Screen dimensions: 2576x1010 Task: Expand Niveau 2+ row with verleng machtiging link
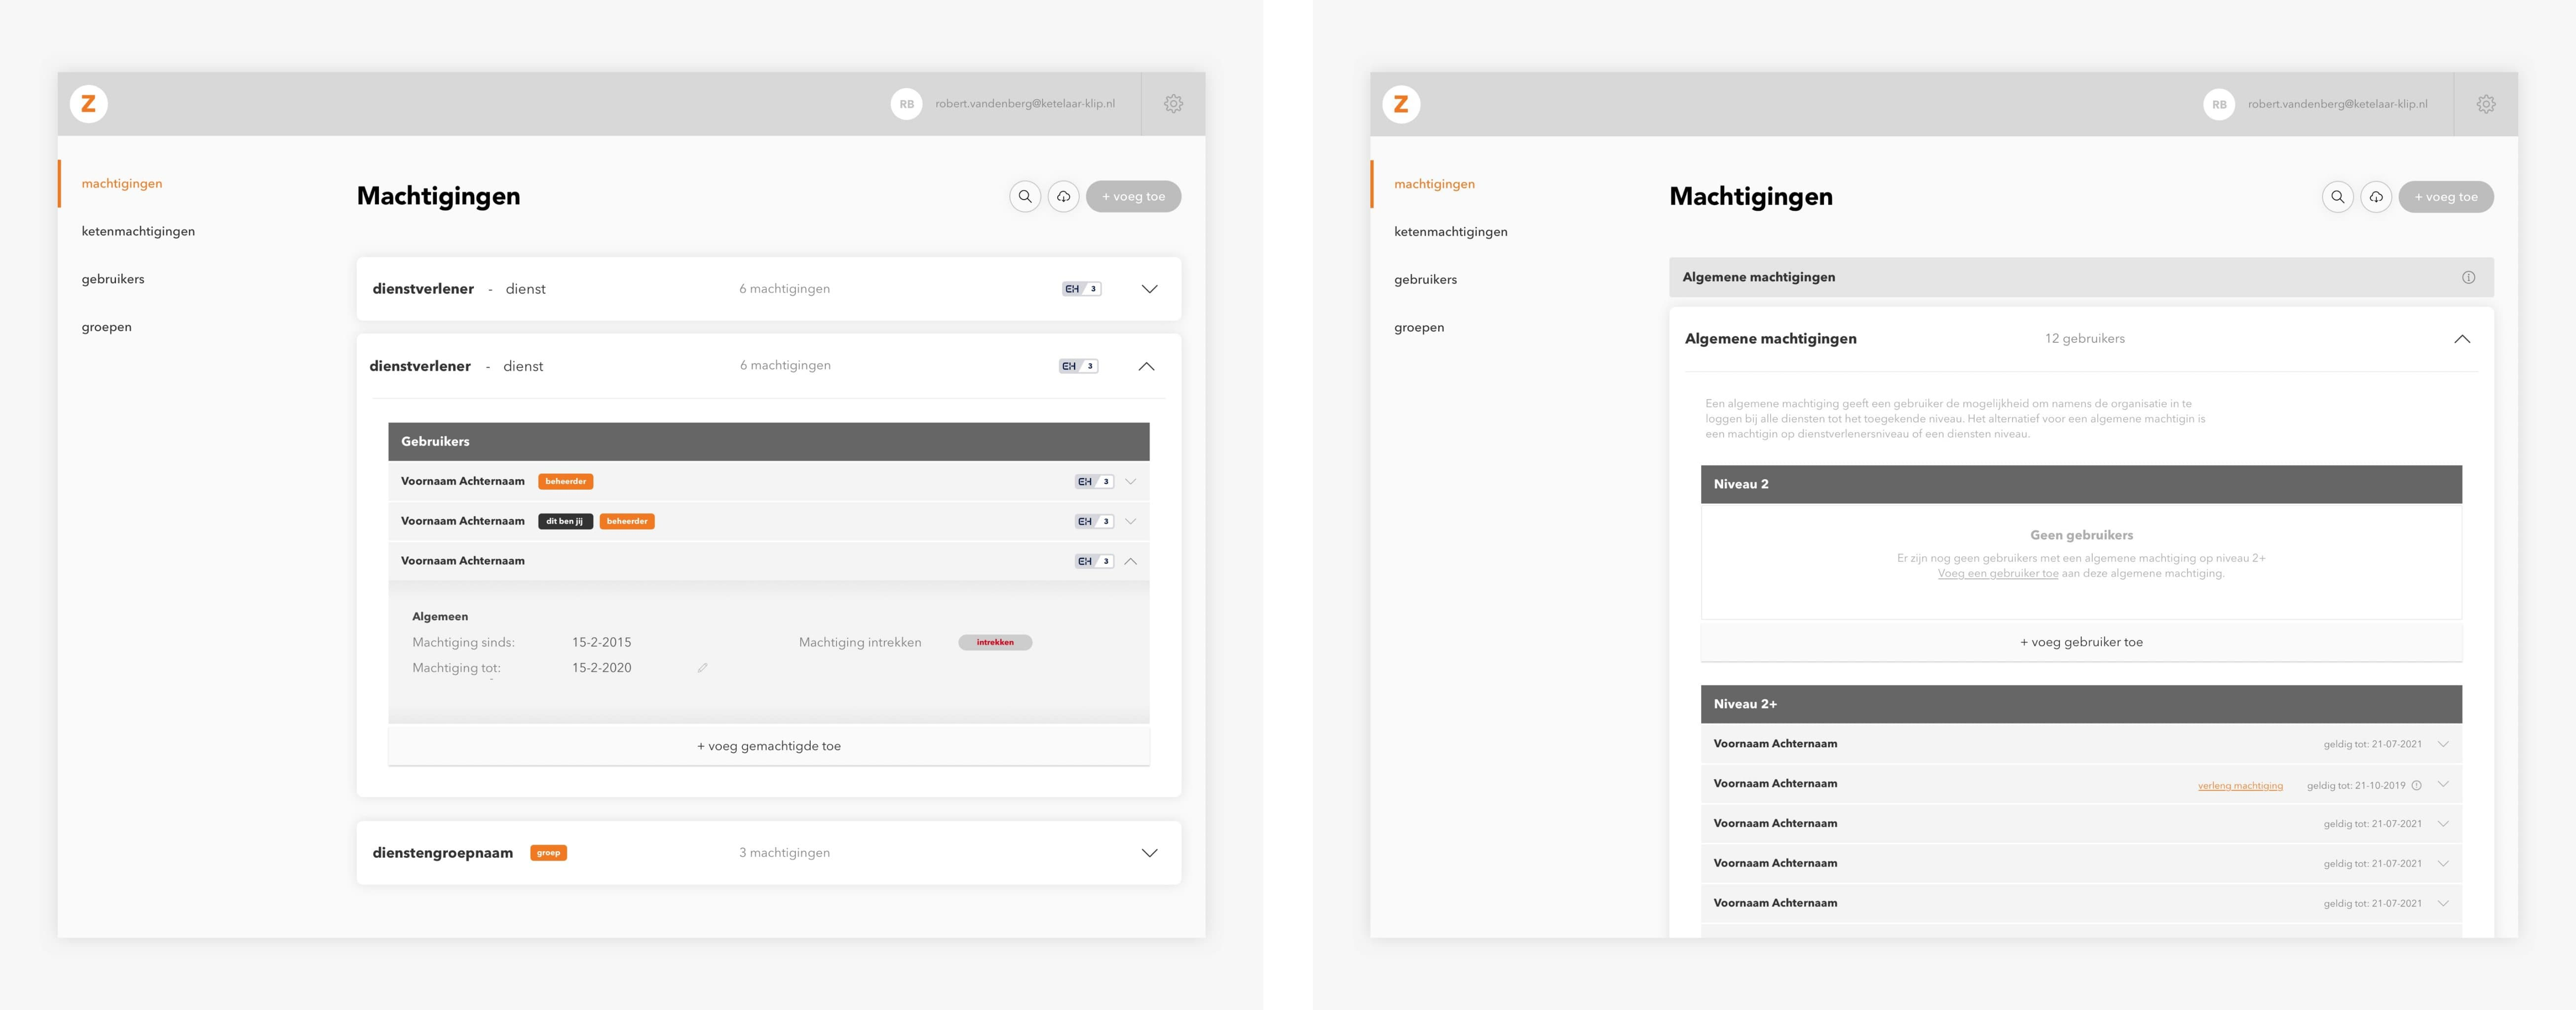click(2443, 784)
